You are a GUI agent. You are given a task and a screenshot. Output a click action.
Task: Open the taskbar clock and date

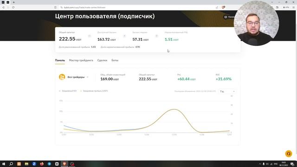284,164
